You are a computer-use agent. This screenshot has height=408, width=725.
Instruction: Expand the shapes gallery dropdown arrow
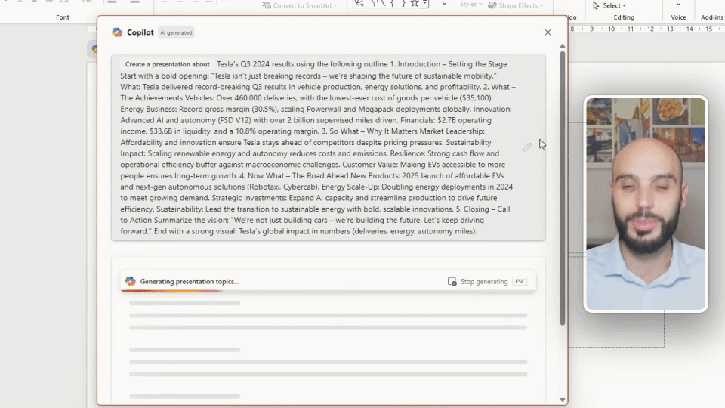point(444,5)
